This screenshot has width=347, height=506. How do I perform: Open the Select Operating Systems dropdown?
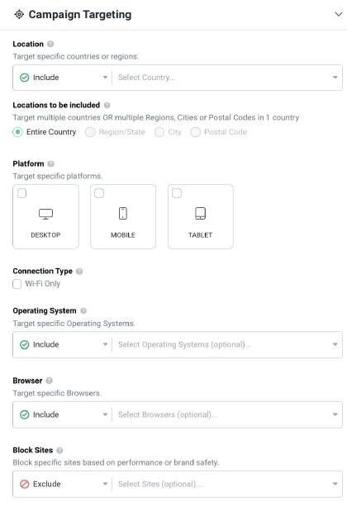[x=227, y=345]
